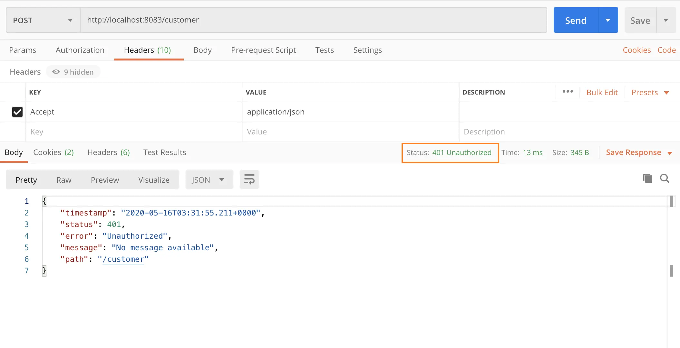The image size is (680, 348).
Task: Select the response Body tab
Action: coord(14,152)
